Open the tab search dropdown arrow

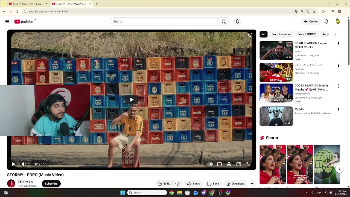(4, 4)
